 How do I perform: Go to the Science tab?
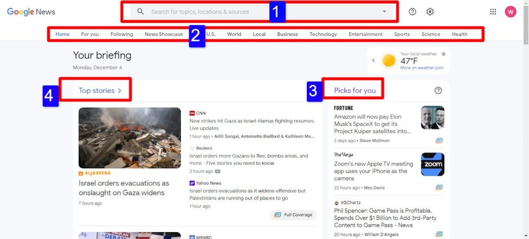point(431,34)
